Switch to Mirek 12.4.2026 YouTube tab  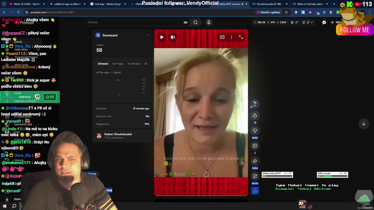27,4
